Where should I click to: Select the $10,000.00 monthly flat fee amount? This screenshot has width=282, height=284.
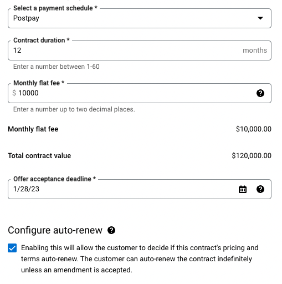254,129
